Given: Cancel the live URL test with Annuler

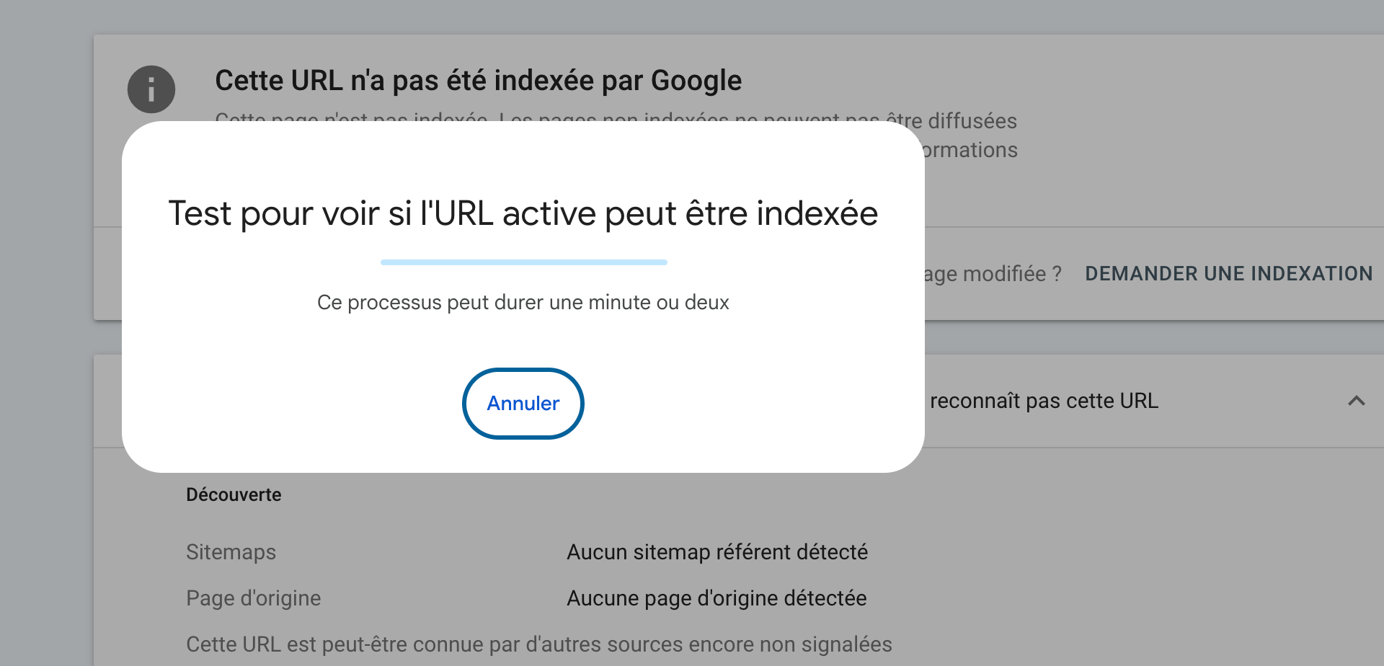Looking at the screenshot, I should coord(523,404).
